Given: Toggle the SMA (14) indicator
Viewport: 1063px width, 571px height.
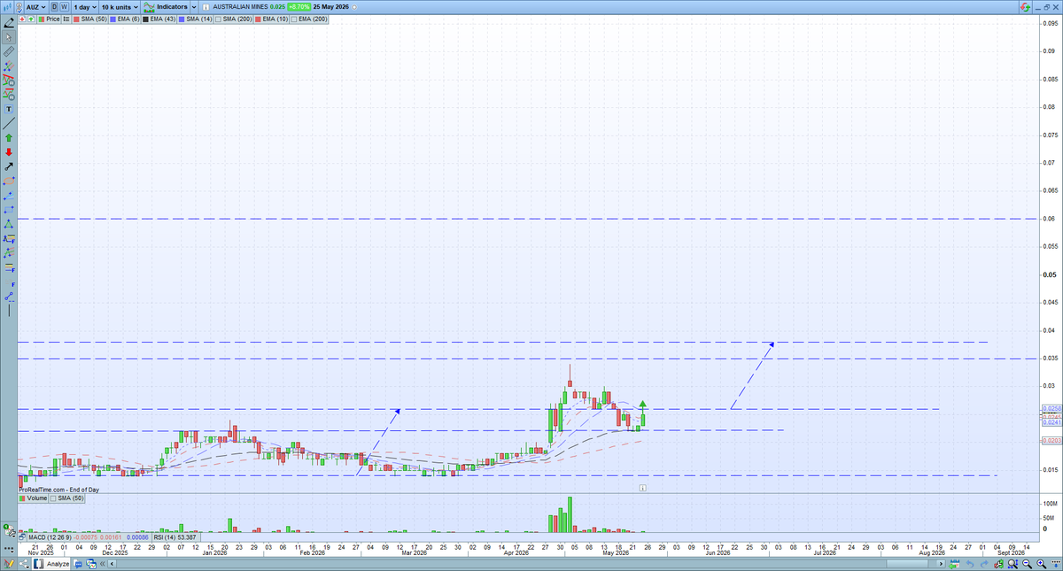Looking at the screenshot, I should 195,19.
